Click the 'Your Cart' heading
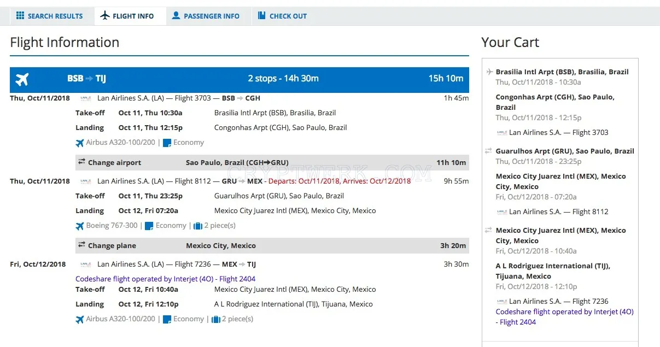Image resolution: width=660 pixels, height=347 pixels. coord(510,43)
